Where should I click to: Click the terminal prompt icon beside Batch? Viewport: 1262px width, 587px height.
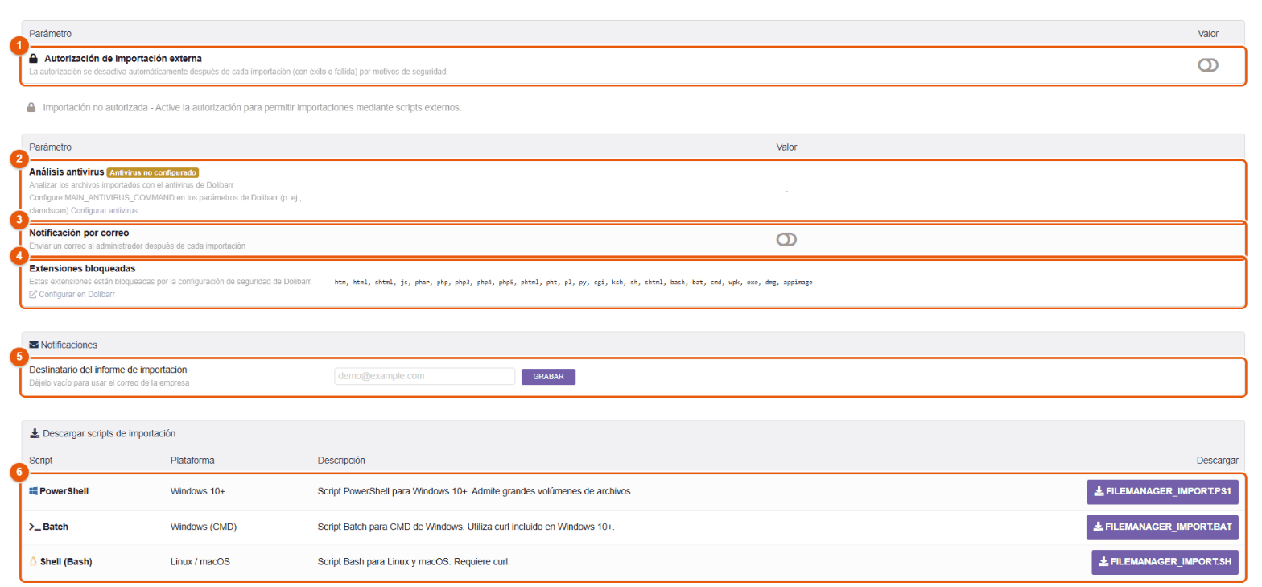coord(35,527)
